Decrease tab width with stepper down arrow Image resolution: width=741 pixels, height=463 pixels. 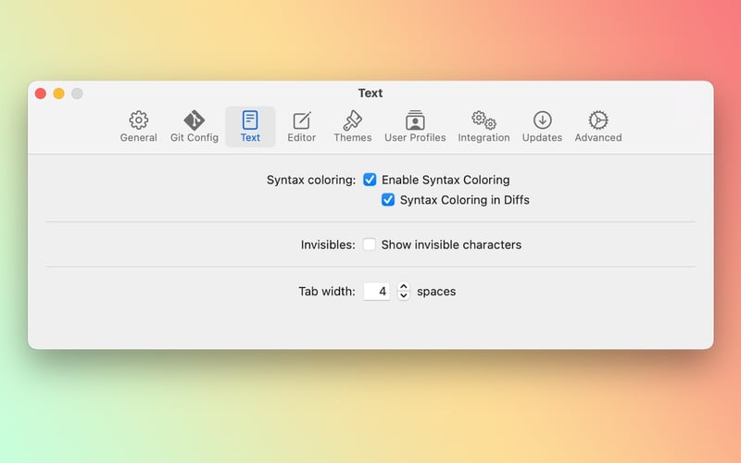403,295
